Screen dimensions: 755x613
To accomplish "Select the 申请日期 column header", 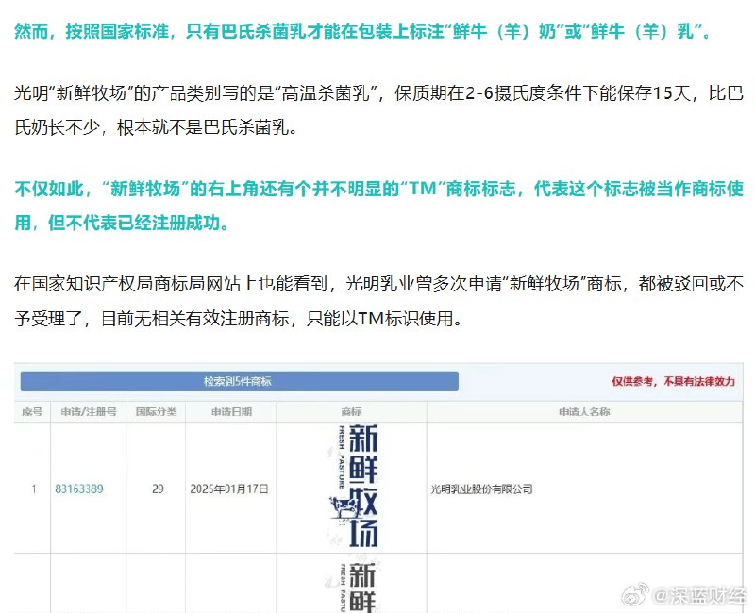I will click(231, 412).
